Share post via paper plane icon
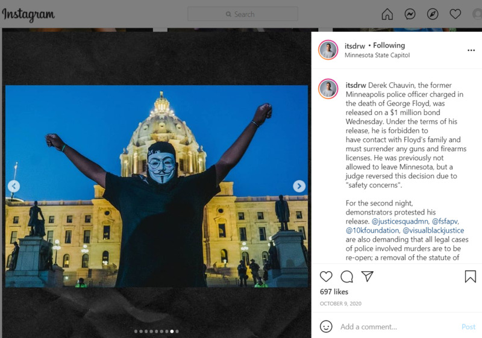 [367, 277]
